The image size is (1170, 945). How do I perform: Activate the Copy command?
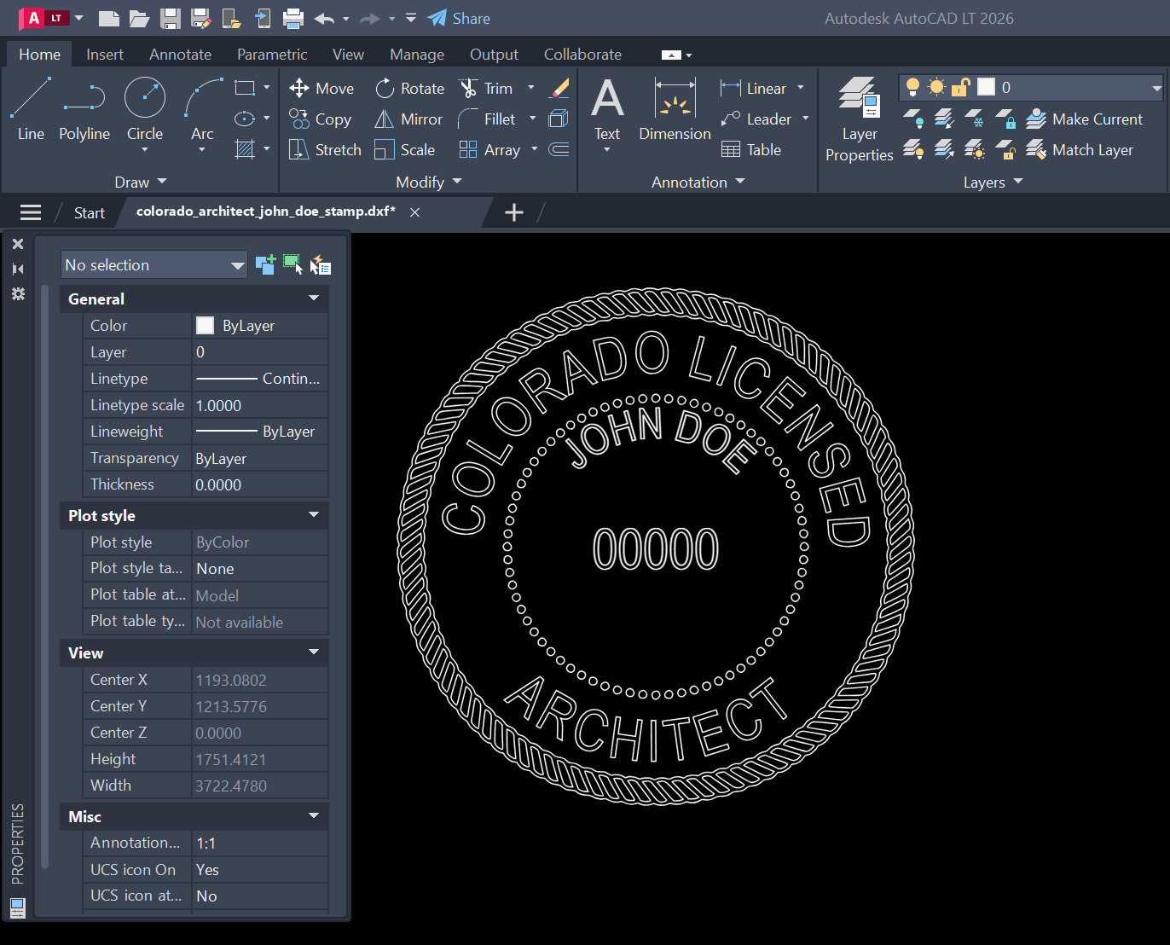[x=321, y=119]
